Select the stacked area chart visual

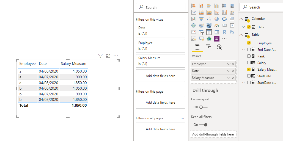tap(209, 12)
